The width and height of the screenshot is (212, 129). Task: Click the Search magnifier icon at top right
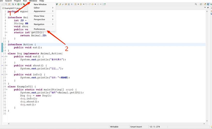click(x=196, y=4)
